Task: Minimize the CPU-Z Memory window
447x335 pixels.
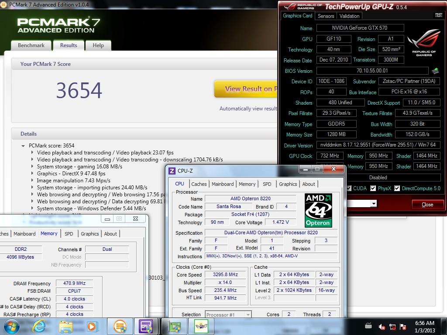Action: pyautogui.click(x=107, y=219)
